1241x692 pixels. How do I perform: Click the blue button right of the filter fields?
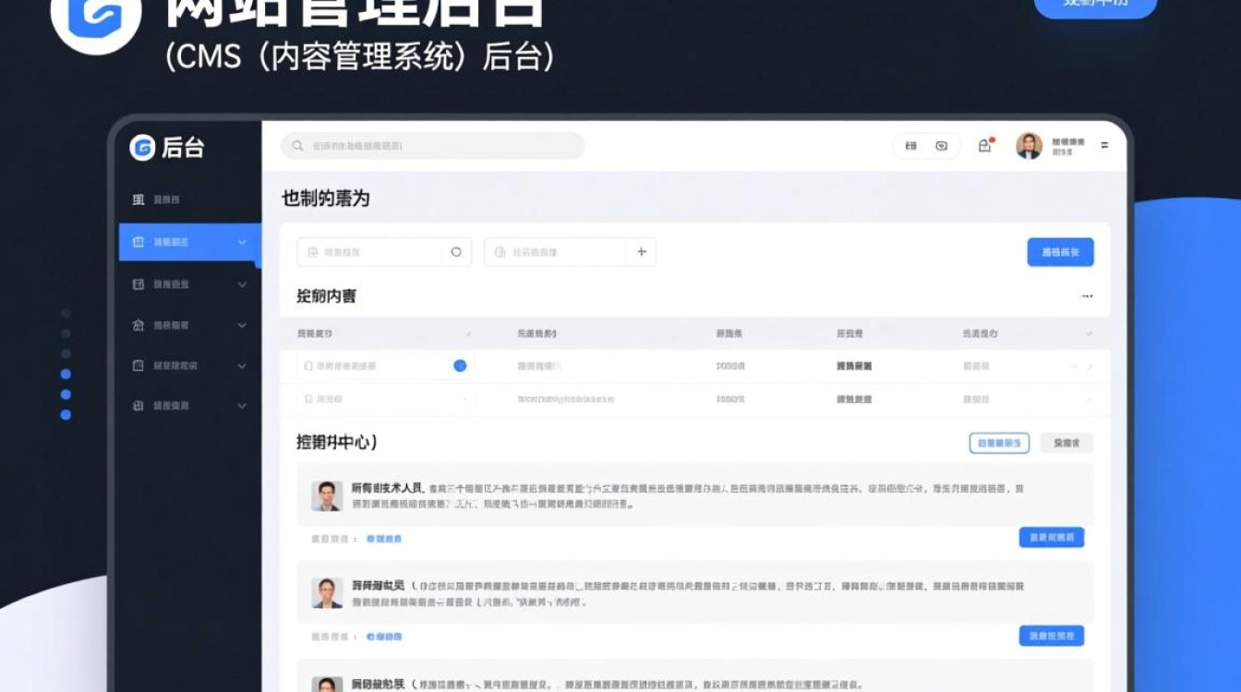1060,252
